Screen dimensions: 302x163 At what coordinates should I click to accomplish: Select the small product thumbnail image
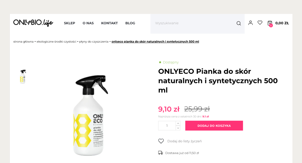point(23,76)
